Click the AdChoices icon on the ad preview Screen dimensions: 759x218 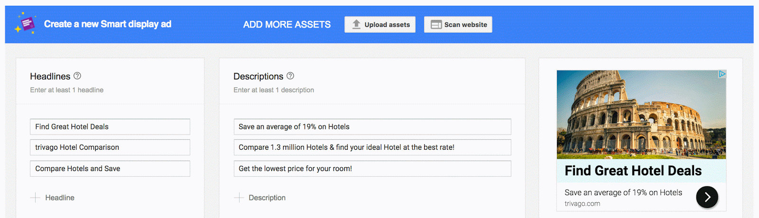[x=722, y=74]
